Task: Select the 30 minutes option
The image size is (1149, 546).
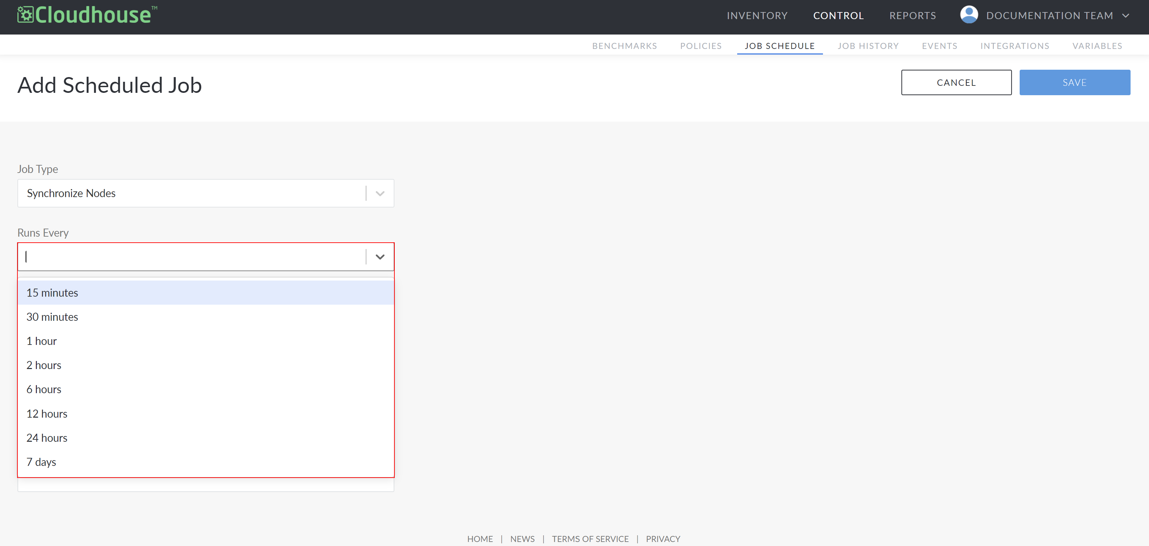Action: click(206, 317)
